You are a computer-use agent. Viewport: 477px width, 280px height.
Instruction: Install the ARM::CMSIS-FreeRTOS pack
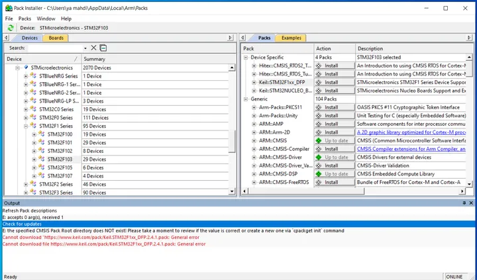(x=335, y=183)
